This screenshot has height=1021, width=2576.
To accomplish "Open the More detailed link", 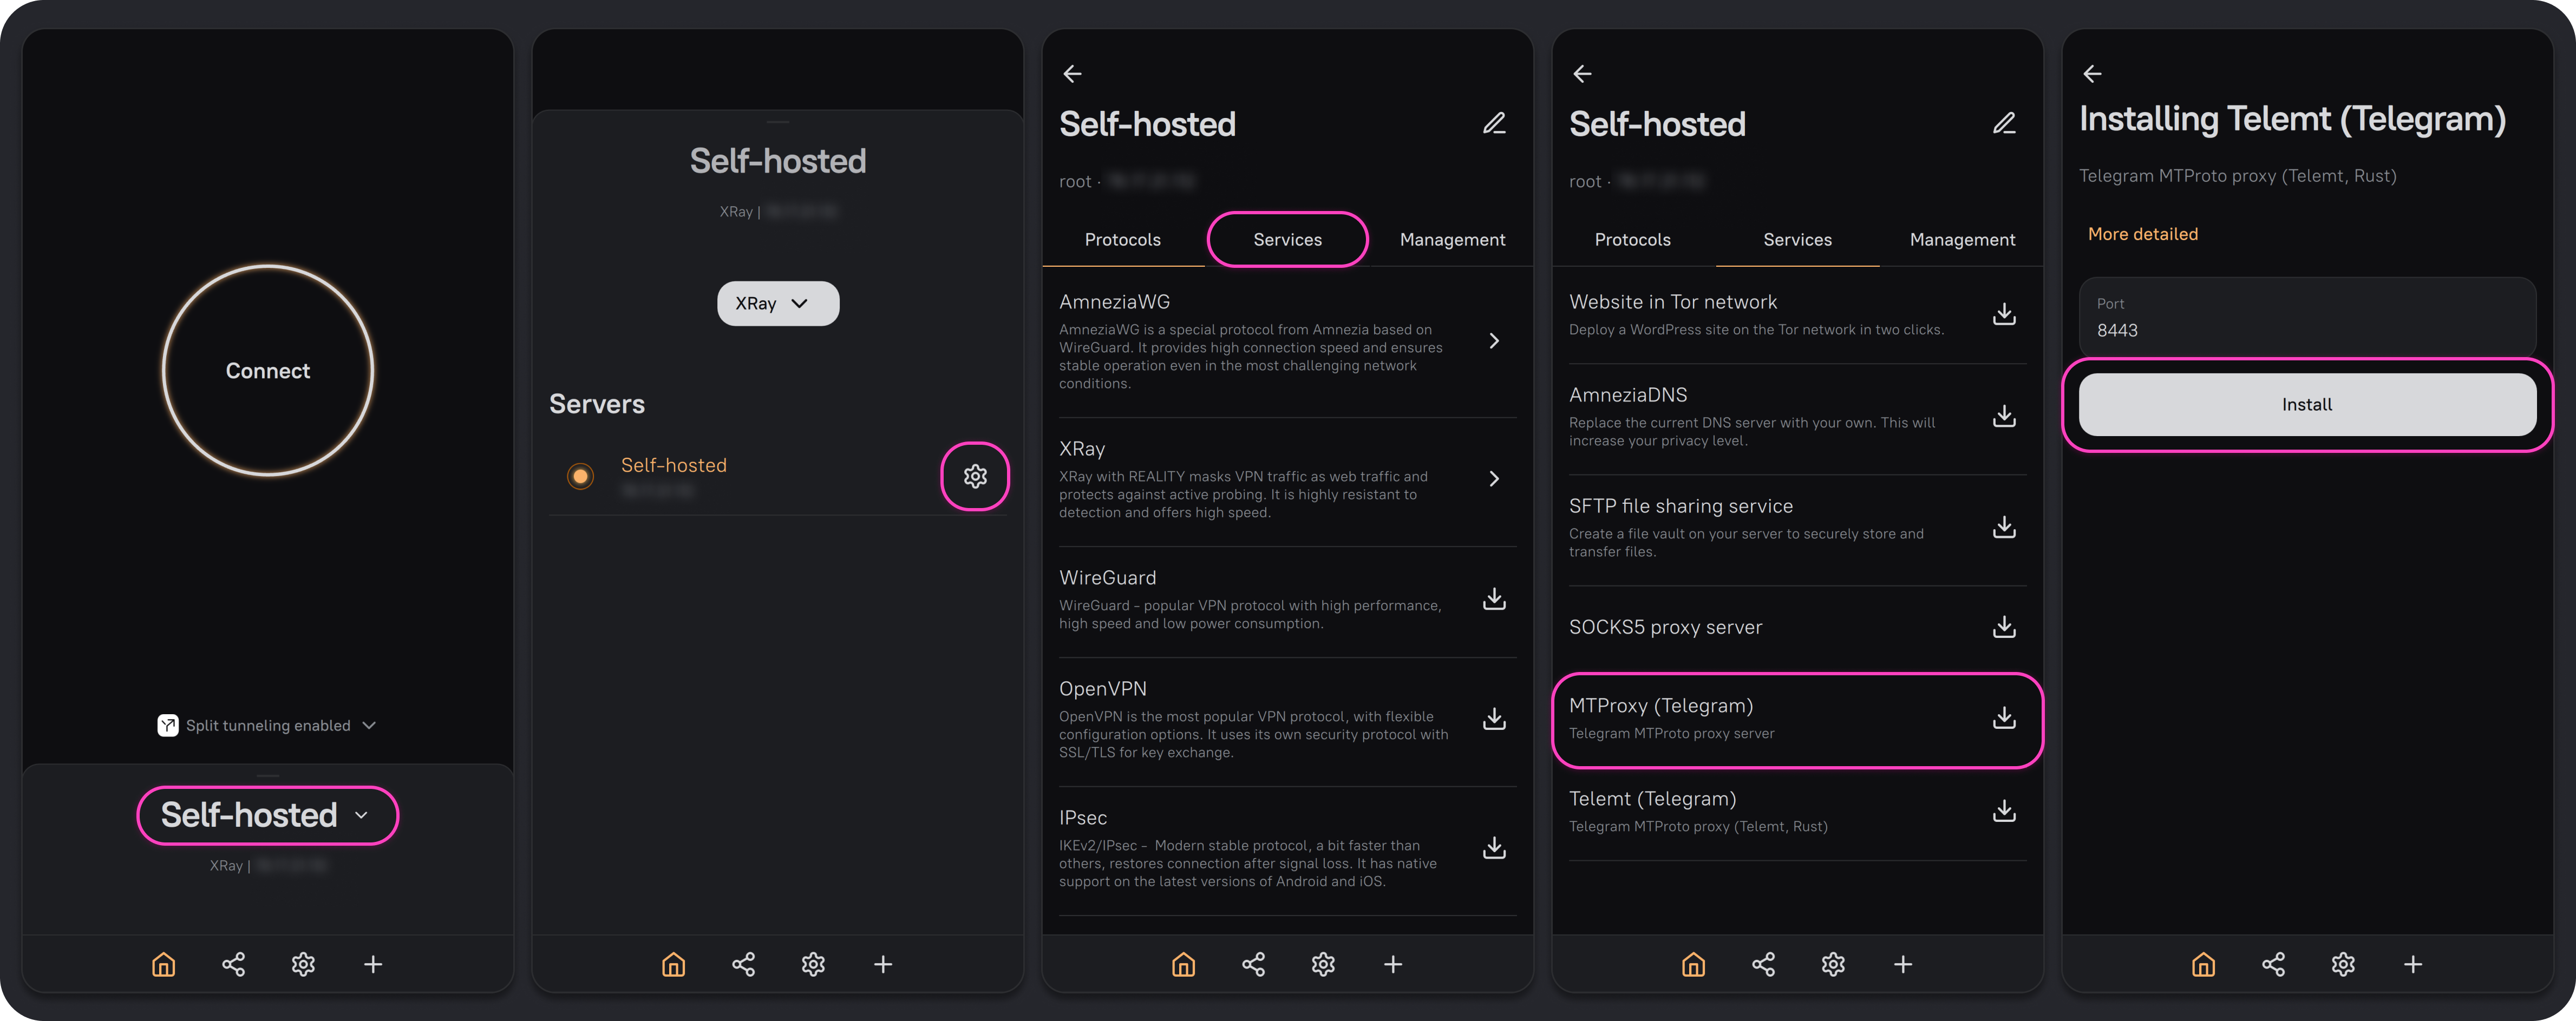I will tap(2143, 234).
